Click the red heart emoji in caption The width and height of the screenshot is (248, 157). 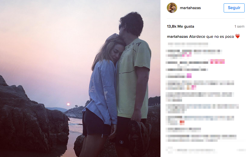(x=238, y=36)
